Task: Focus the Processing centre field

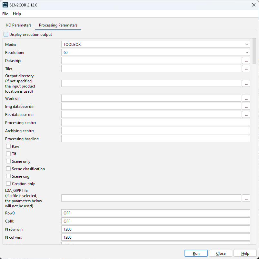Action: tap(155, 122)
